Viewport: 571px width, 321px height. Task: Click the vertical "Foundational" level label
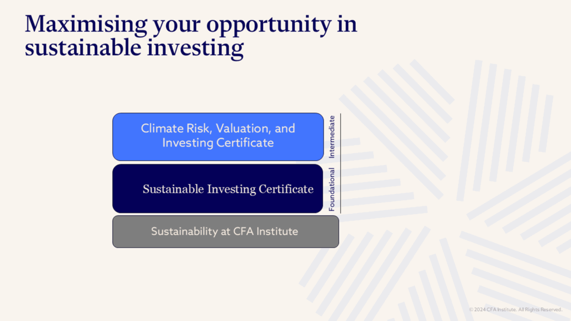[332, 189]
